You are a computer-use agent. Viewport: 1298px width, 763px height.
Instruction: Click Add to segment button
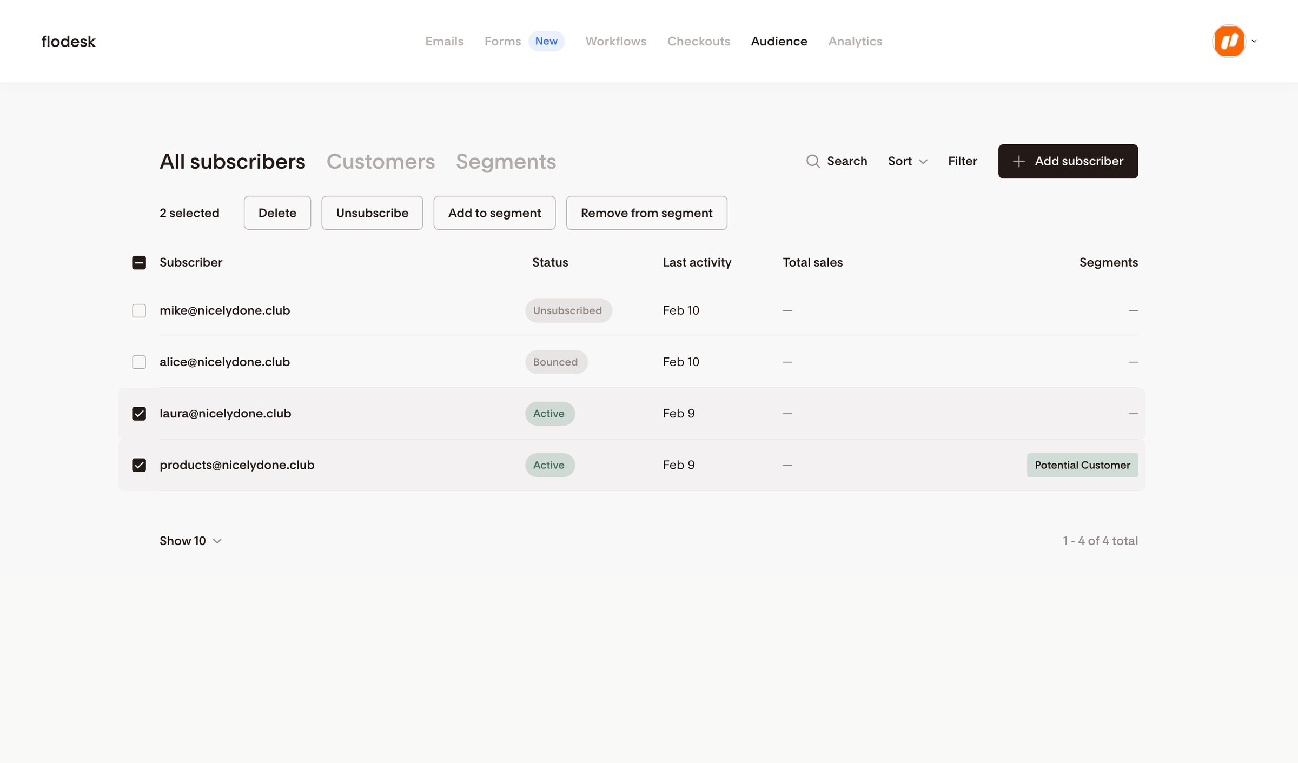pyautogui.click(x=494, y=213)
